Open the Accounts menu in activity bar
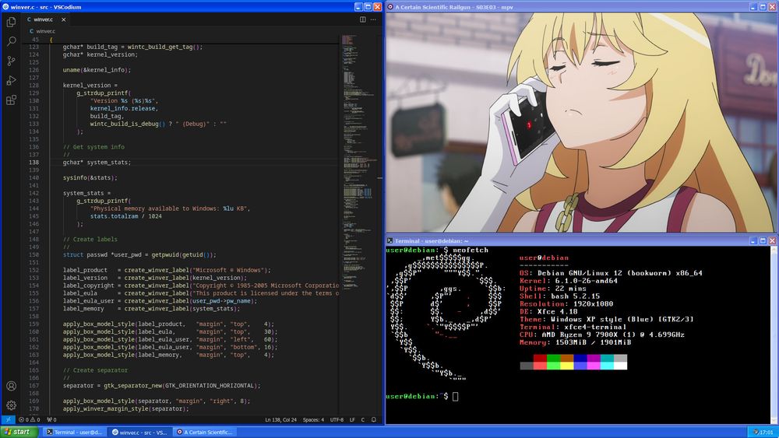This screenshot has width=779, height=438. (x=11, y=386)
